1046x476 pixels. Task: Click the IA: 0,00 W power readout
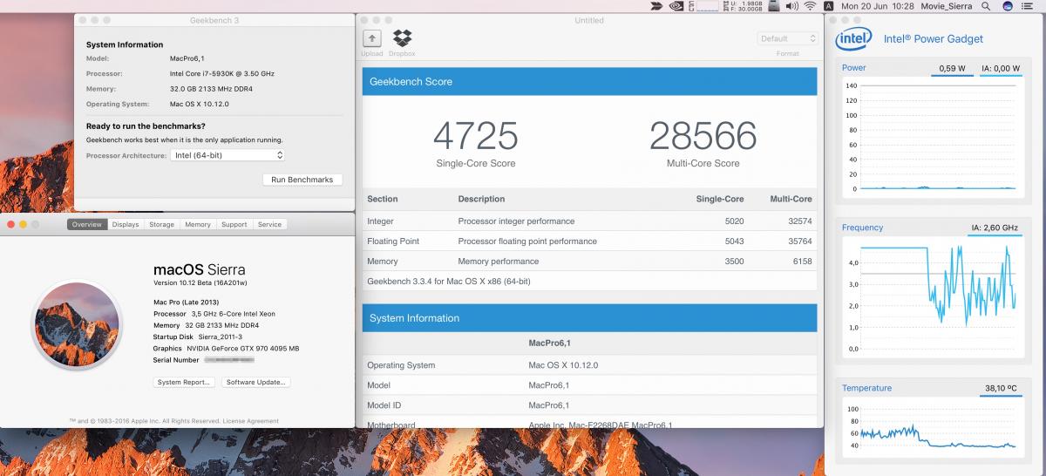point(1001,68)
